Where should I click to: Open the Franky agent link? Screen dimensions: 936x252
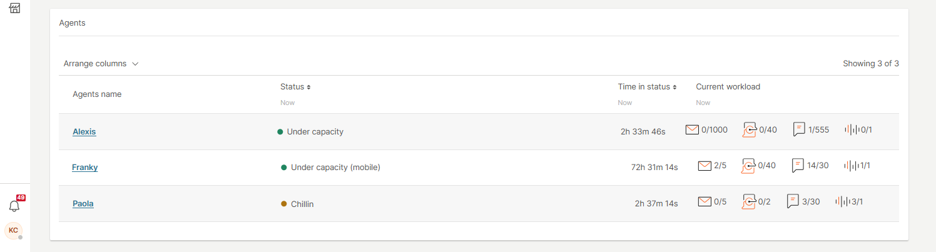pyautogui.click(x=85, y=168)
